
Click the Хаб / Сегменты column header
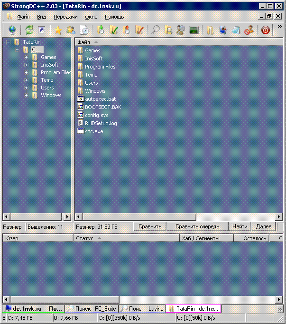[206, 238]
